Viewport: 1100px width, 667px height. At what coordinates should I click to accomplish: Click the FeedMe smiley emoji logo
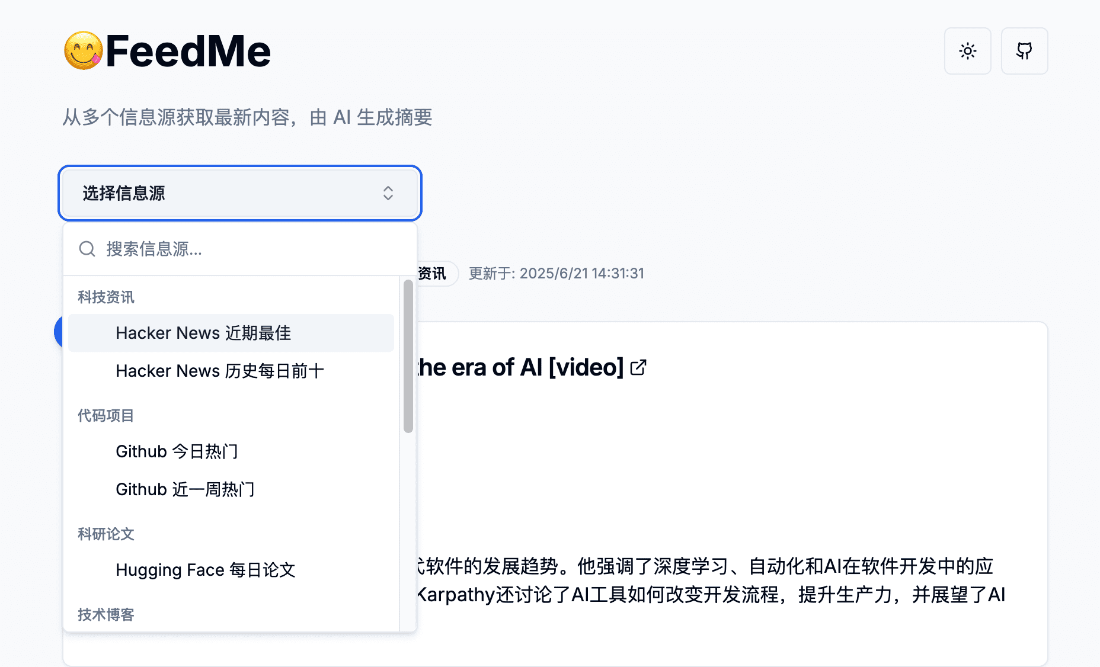point(84,51)
